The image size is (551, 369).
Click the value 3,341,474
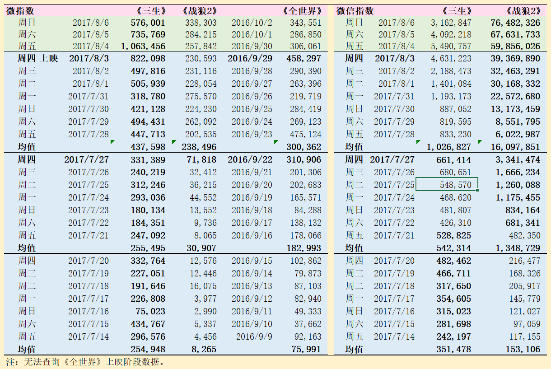click(518, 159)
